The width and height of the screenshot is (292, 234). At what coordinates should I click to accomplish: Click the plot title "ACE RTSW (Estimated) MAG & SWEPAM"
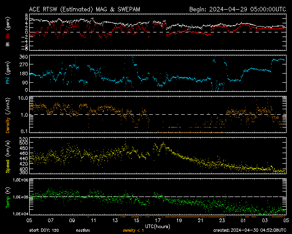pos(84,9)
